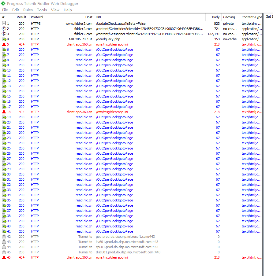
Task: Open the Help menu
Action: point(68,10)
